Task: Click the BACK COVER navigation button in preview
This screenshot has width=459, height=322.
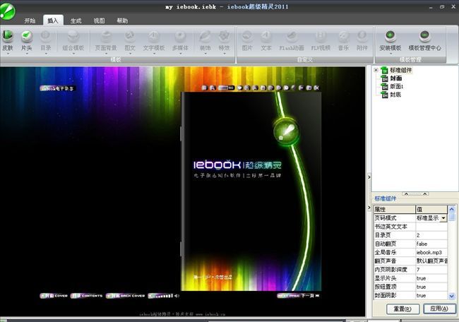Action: [126, 296]
